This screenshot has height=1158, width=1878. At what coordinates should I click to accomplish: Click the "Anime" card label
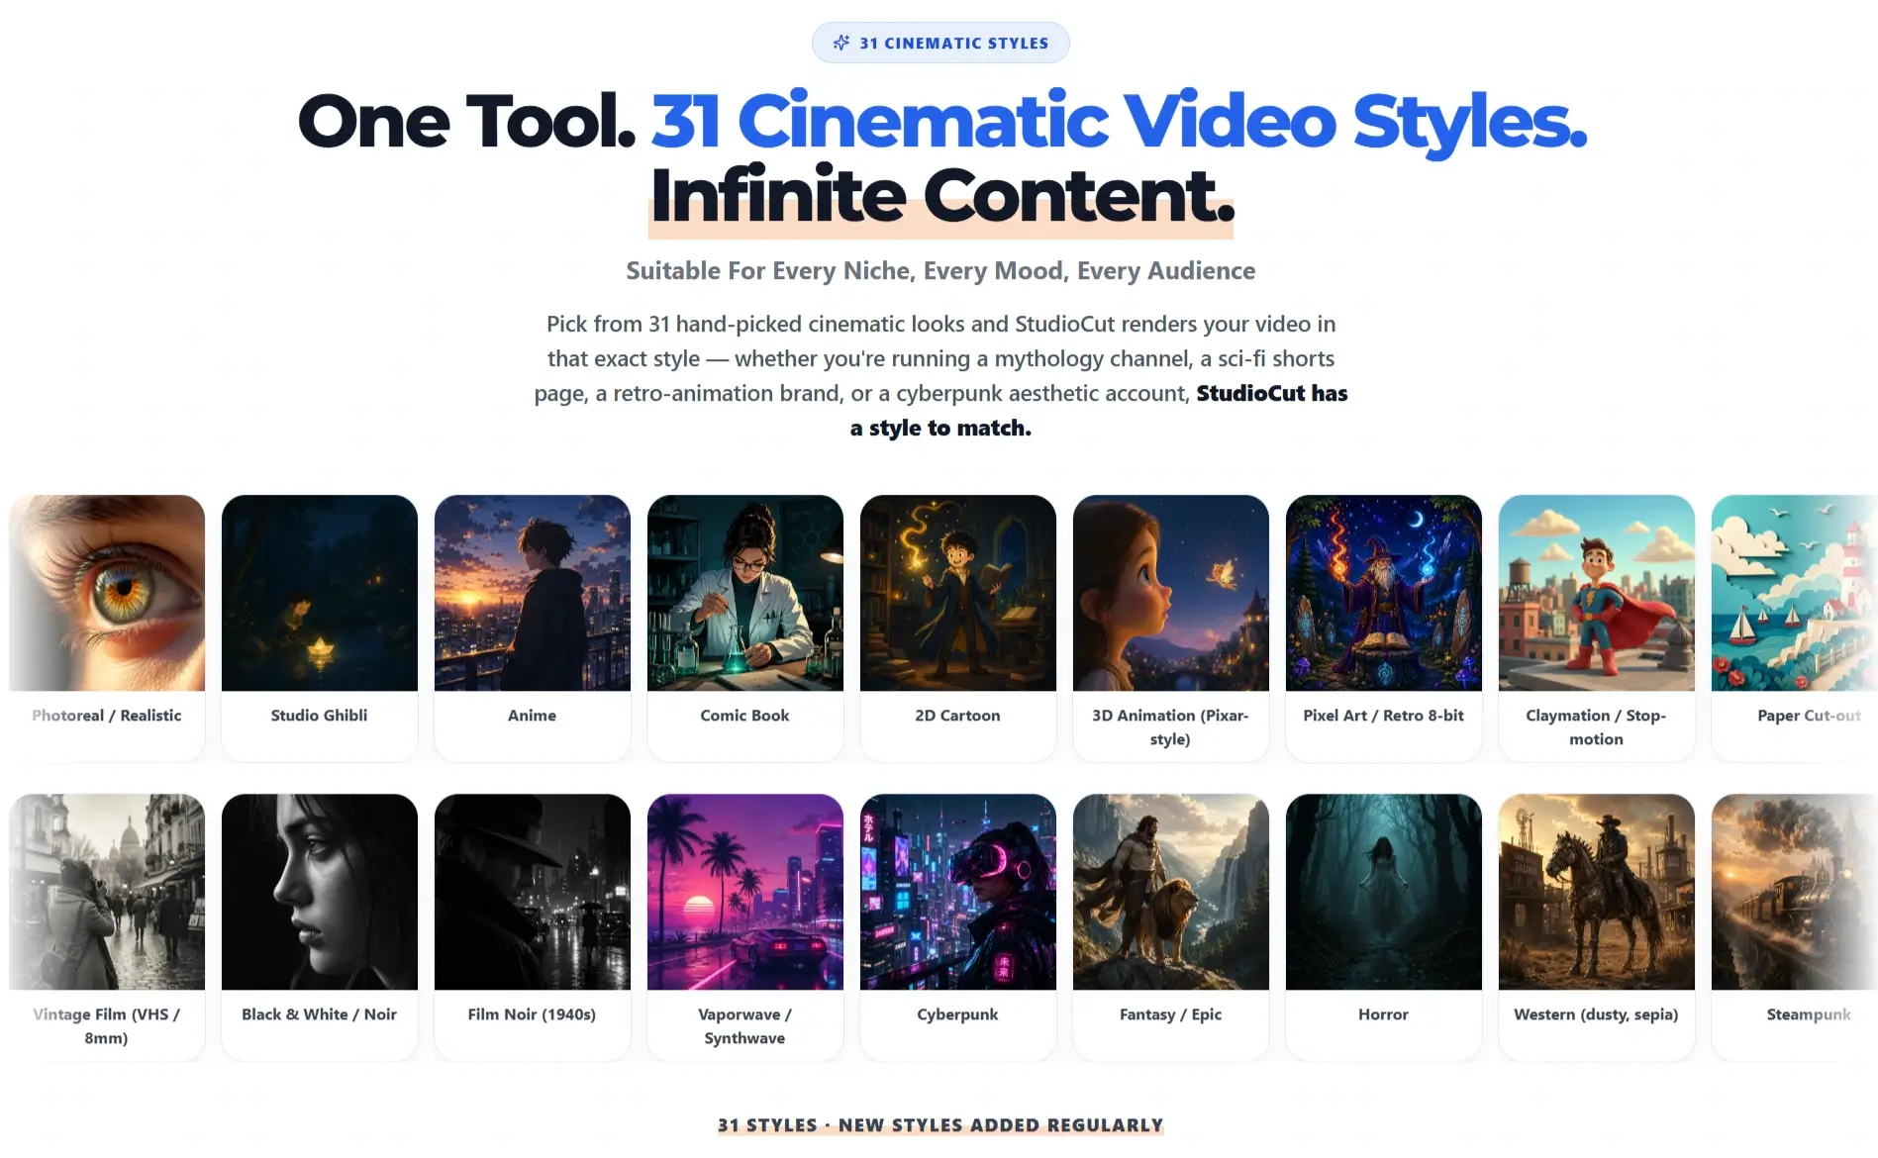click(533, 716)
